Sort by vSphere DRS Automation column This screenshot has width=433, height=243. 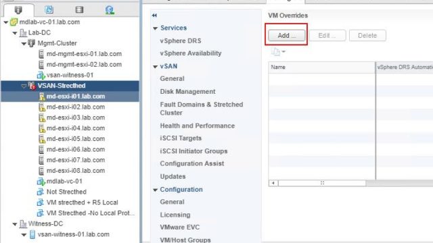click(x=405, y=67)
